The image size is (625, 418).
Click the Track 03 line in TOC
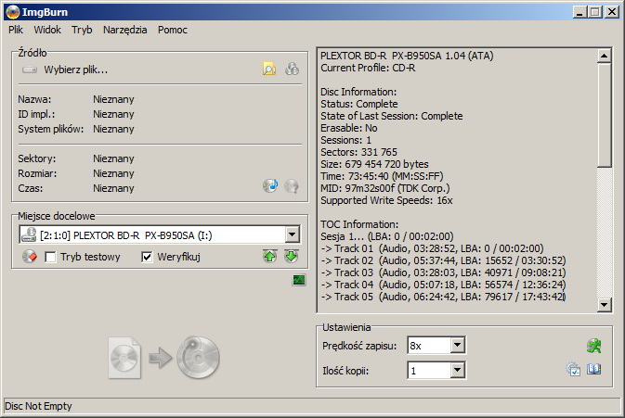click(x=443, y=272)
